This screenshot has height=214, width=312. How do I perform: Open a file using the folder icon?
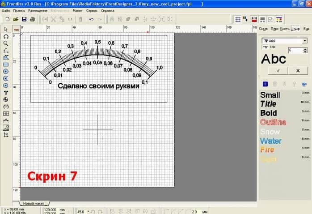(16, 19)
